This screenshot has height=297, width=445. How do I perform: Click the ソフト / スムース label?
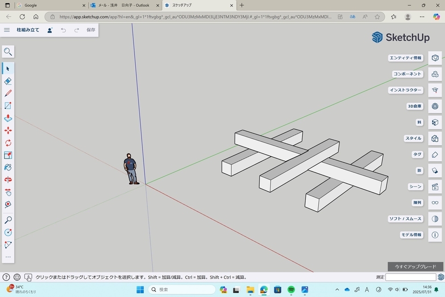[x=405, y=219]
